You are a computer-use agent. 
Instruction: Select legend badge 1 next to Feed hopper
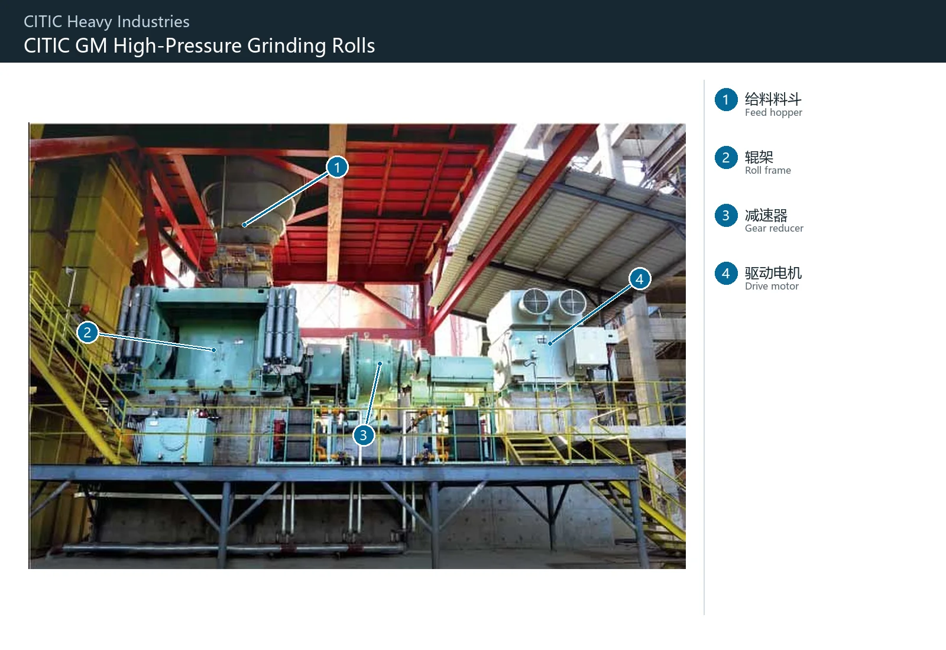[x=726, y=100]
